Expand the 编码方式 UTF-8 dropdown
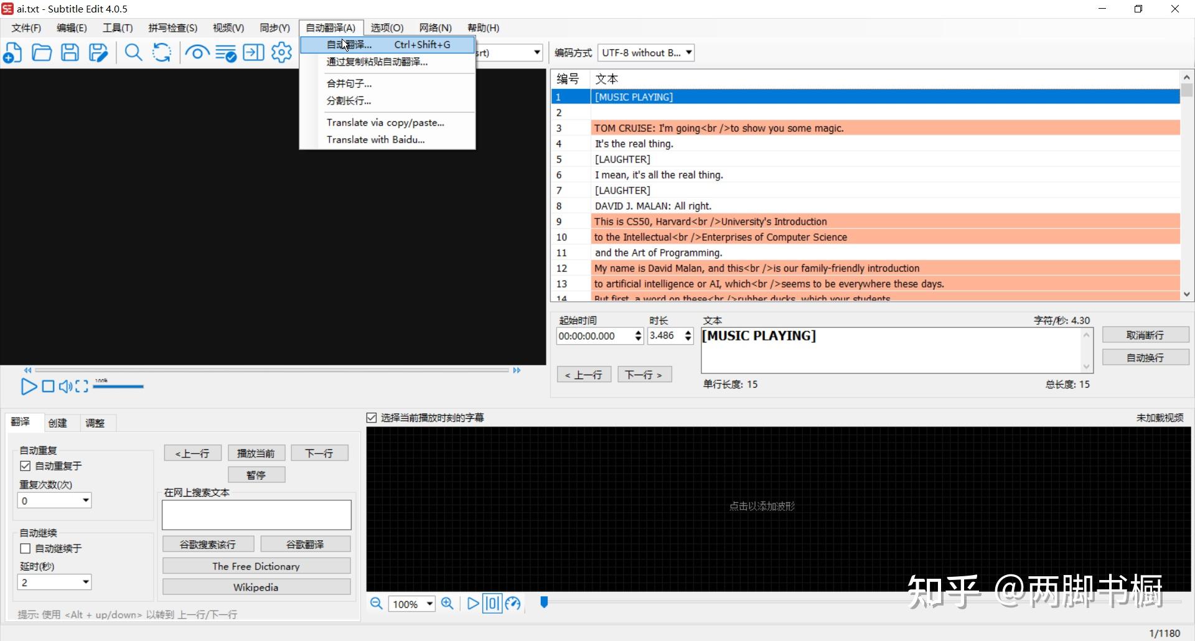1195x641 pixels. pyautogui.click(x=689, y=53)
